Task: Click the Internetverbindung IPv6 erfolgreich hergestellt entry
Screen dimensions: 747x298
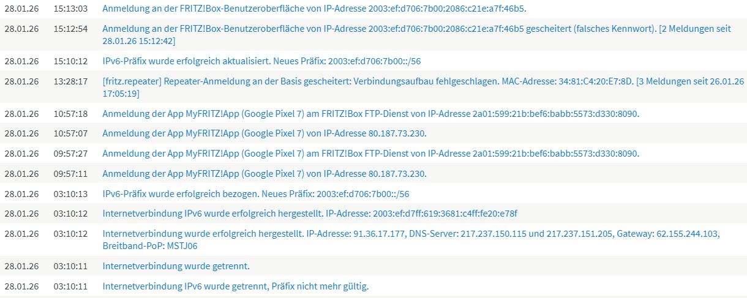Action: (x=310, y=214)
